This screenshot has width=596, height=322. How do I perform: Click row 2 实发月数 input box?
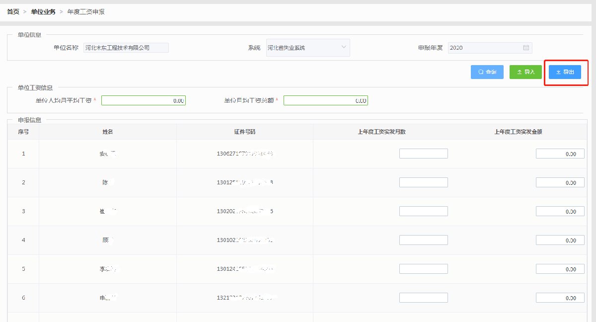click(423, 182)
